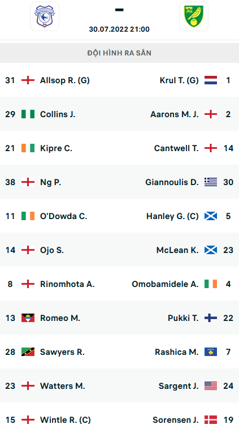The image size is (239, 433).
Task: Click the Netherlands flag beside Krul T.
Action: click(x=211, y=80)
